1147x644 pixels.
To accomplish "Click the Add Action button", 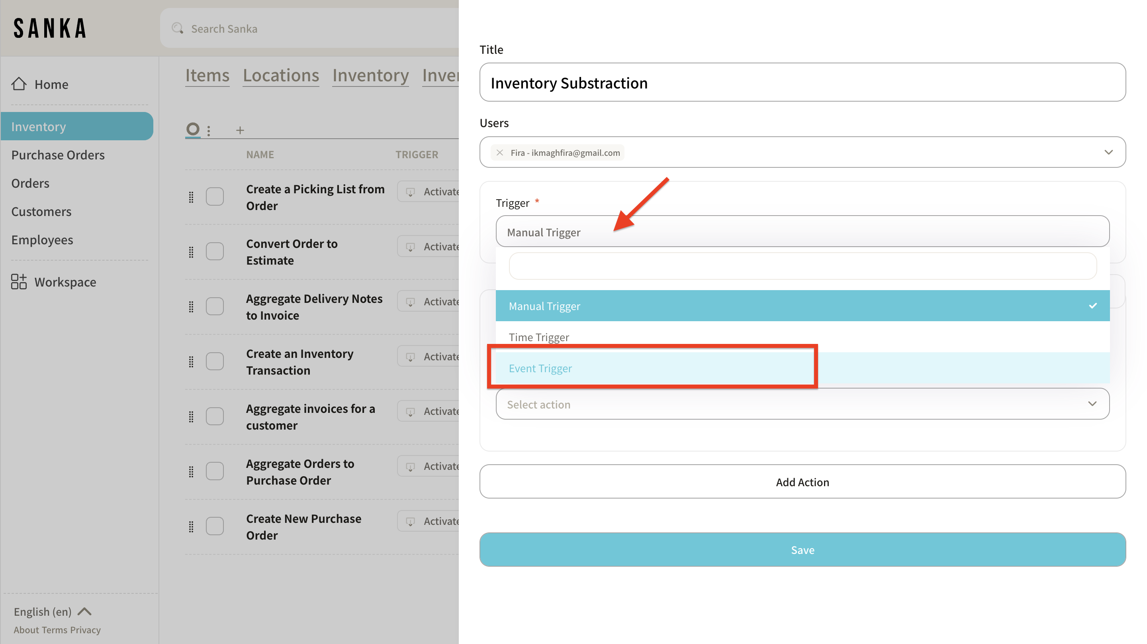I will pyautogui.click(x=802, y=482).
